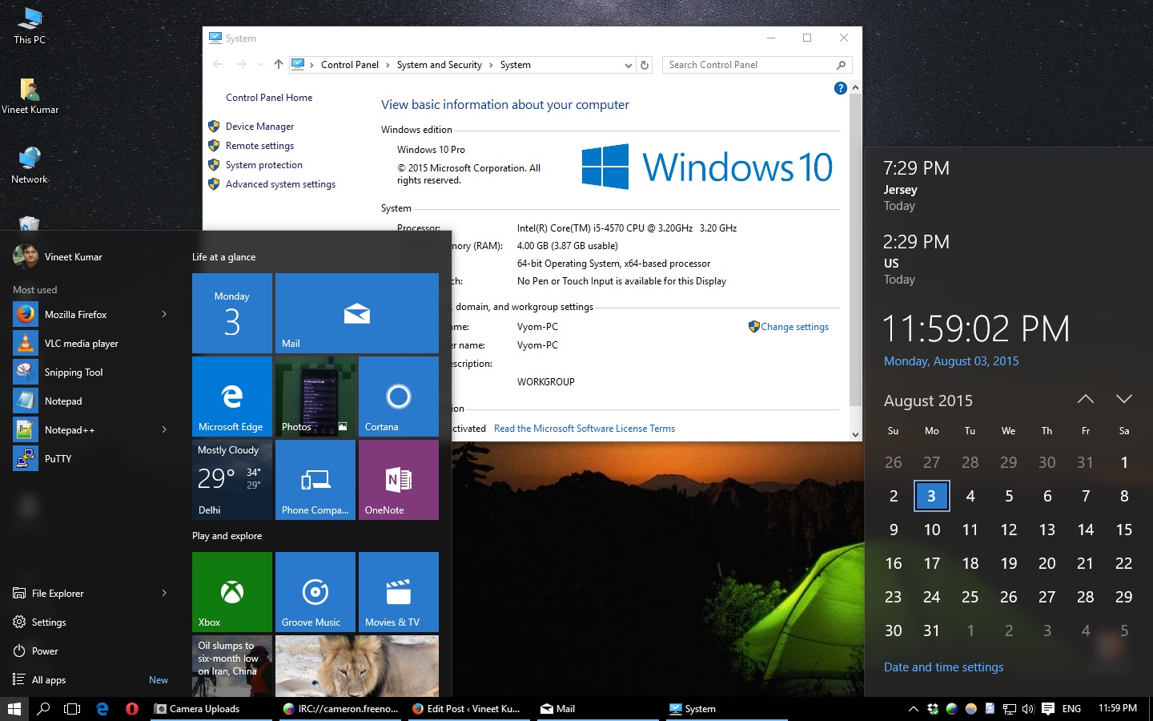Image resolution: width=1153 pixels, height=721 pixels.
Task: Open the Cortana tile
Action: [x=399, y=397]
